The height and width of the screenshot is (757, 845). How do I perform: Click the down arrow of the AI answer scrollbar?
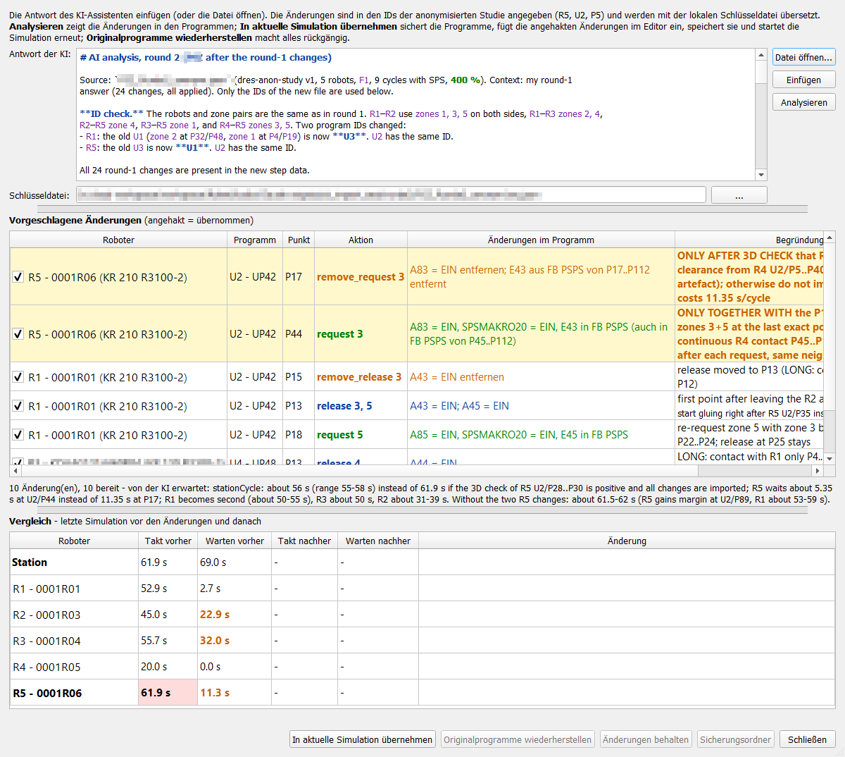click(760, 175)
